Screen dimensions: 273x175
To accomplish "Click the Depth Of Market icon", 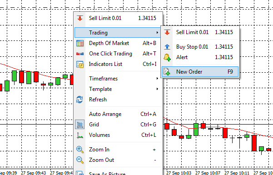I will 80,43.
